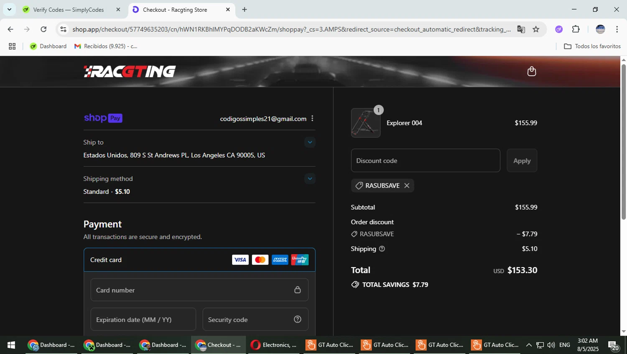
Task: Open the apps grid in bookmarks bar
Action: click(12, 46)
